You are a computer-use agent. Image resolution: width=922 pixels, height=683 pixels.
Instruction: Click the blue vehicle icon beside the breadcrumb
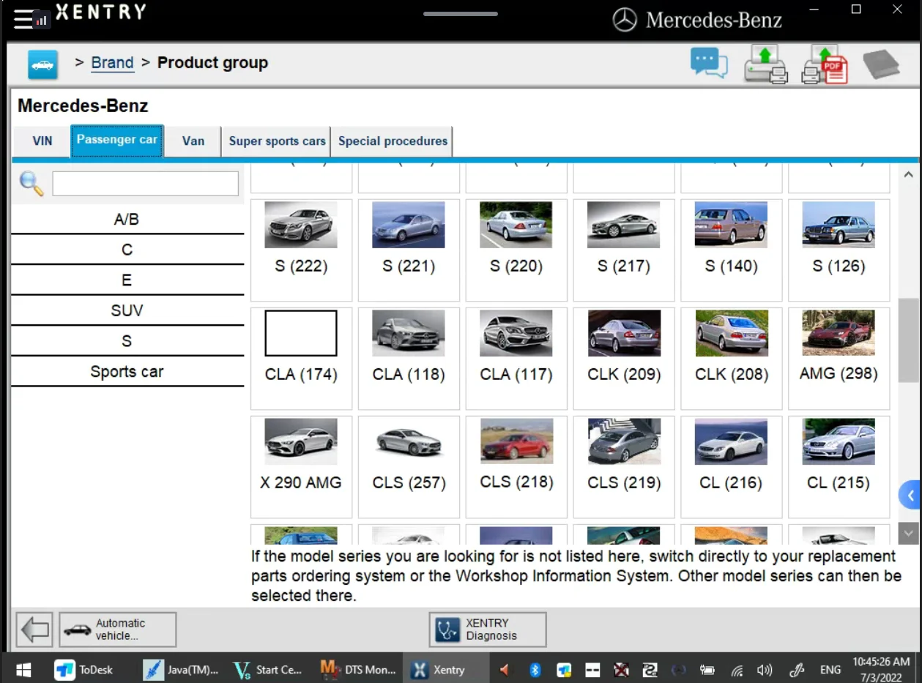43,64
